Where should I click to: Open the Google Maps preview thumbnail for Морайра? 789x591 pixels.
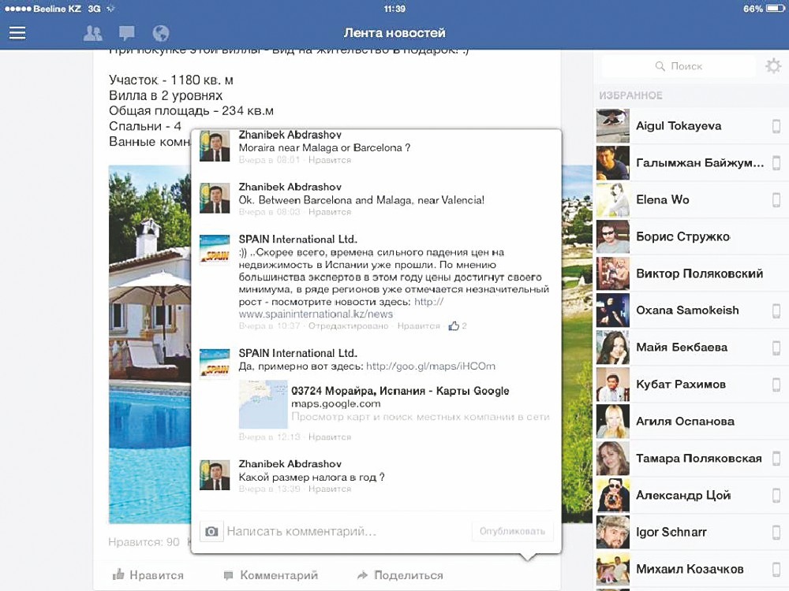[x=264, y=403]
